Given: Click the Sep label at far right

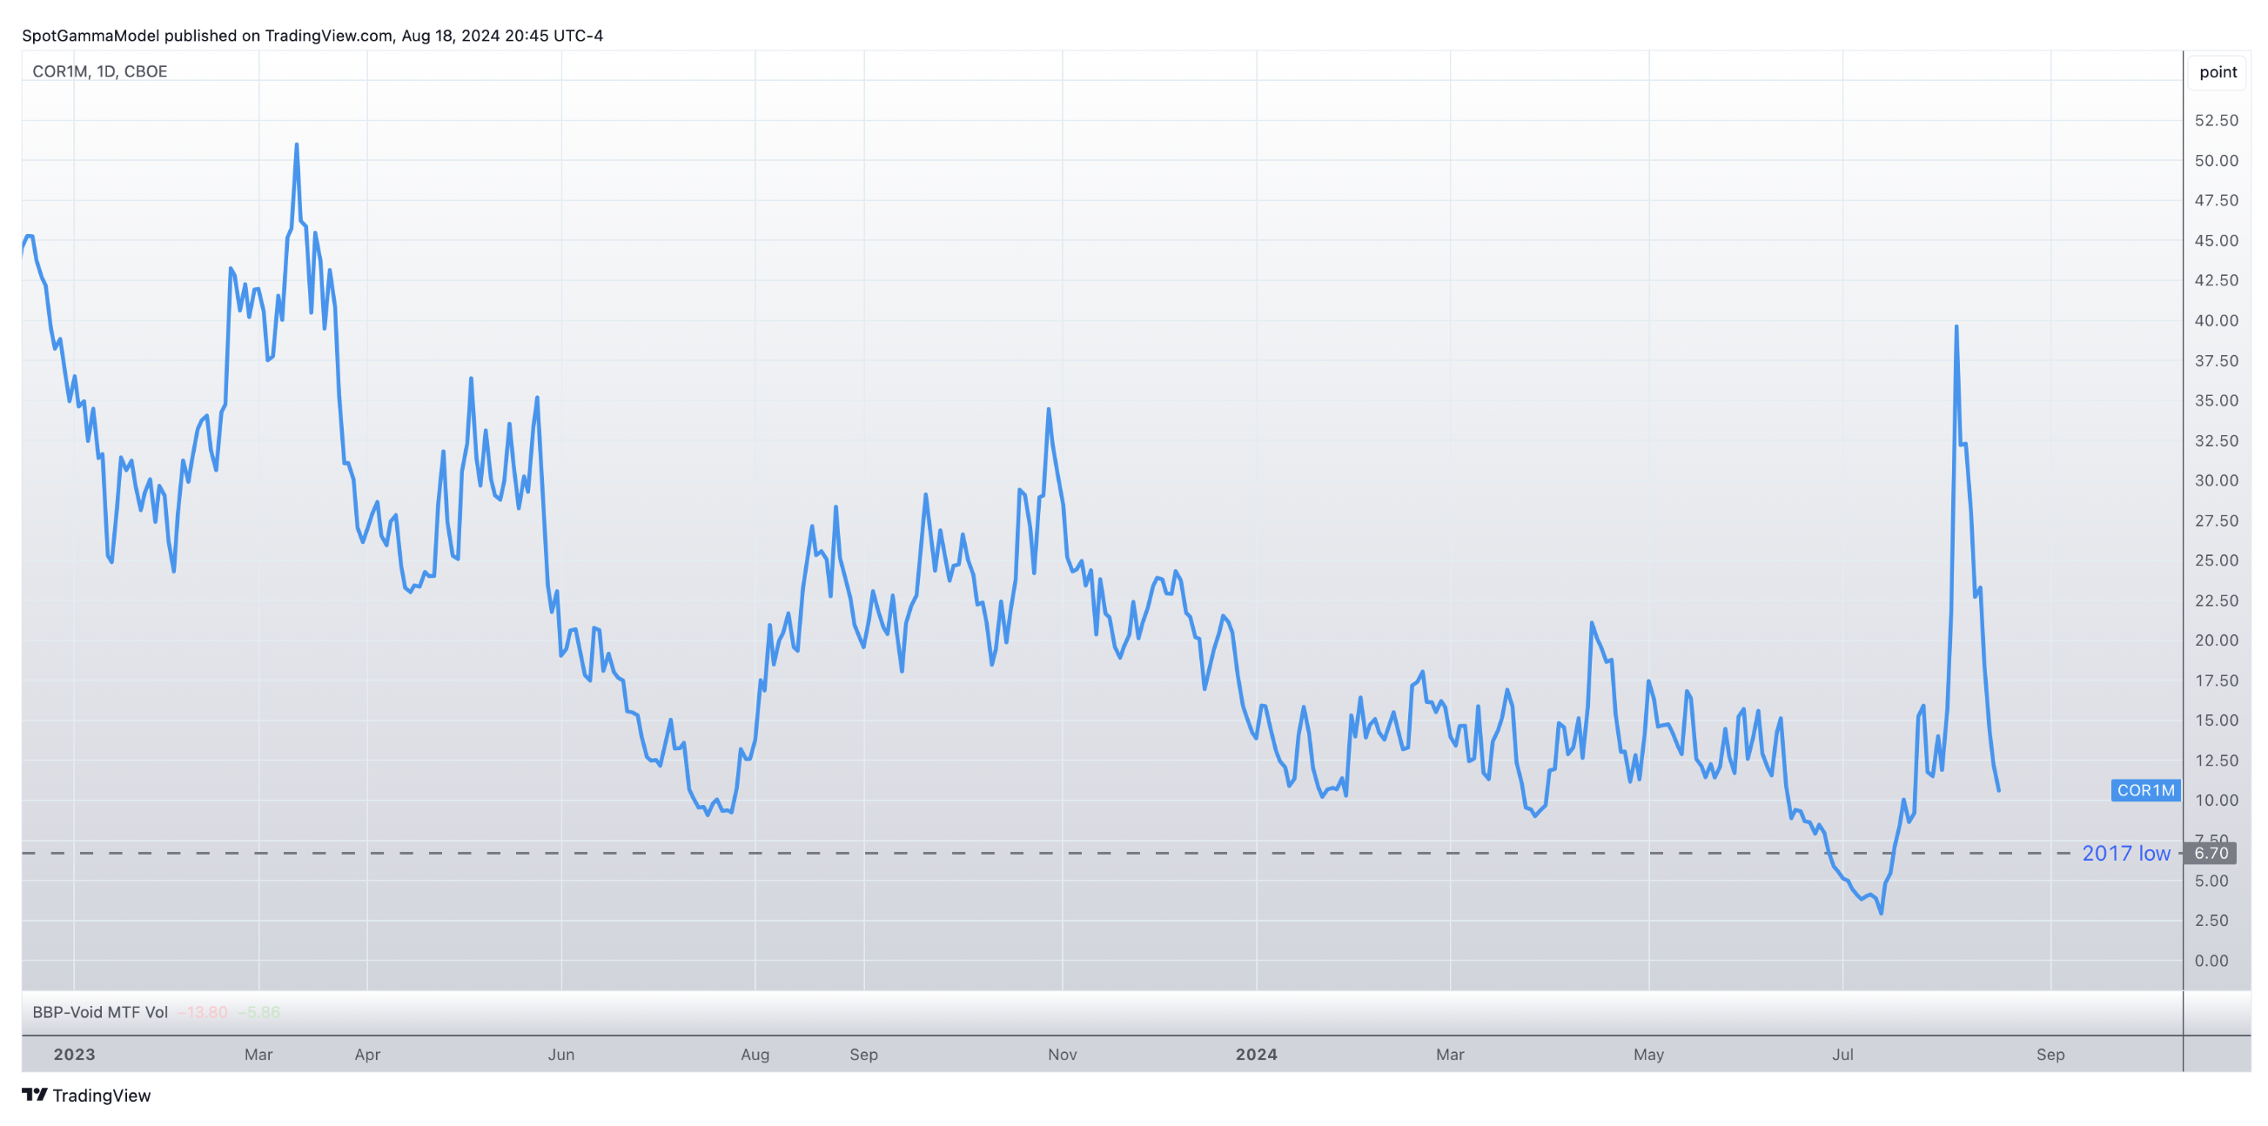Looking at the screenshot, I should click(2050, 1054).
